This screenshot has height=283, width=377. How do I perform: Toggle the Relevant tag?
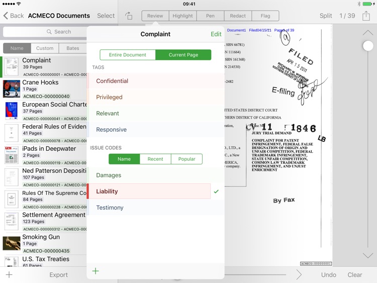[155, 113]
